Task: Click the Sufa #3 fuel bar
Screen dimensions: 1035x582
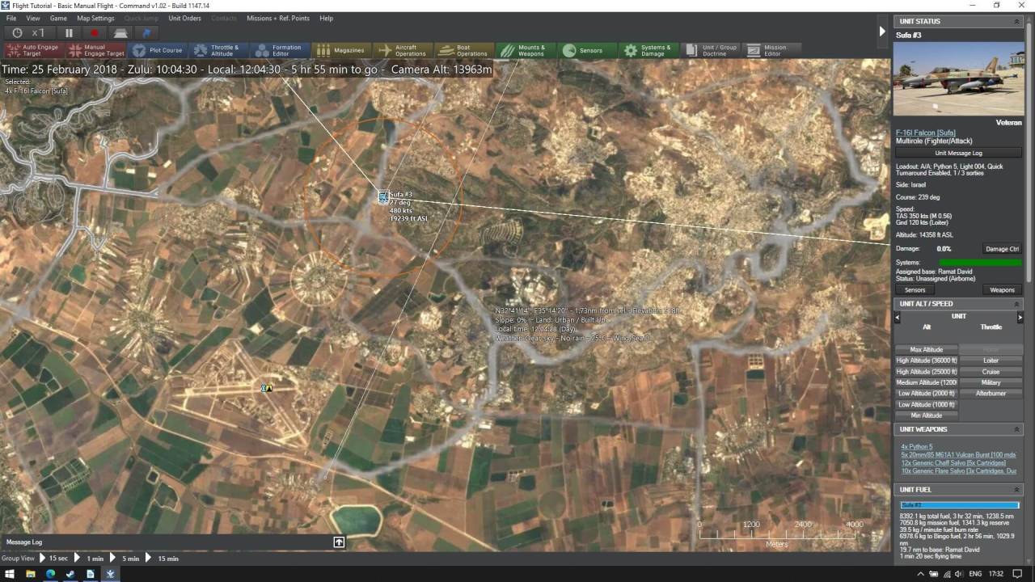Action: pyautogui.click(x=960, y=505)
